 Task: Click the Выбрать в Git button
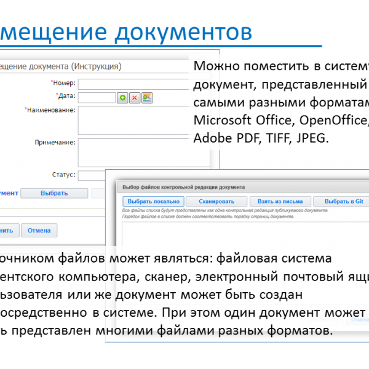click(341, 201)
